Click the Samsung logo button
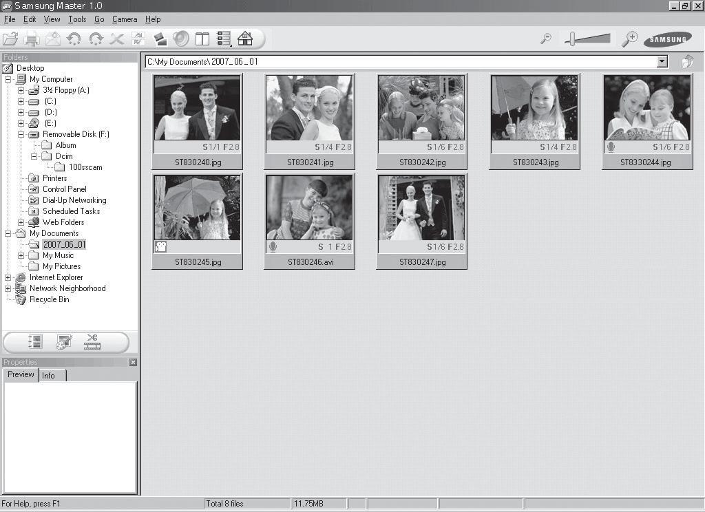Viewport: 705px width, 512px height. pyautogui.click(x=668, y=39)
